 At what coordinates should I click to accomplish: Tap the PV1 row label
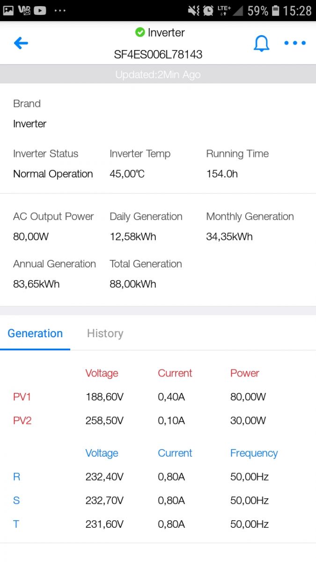22,397
